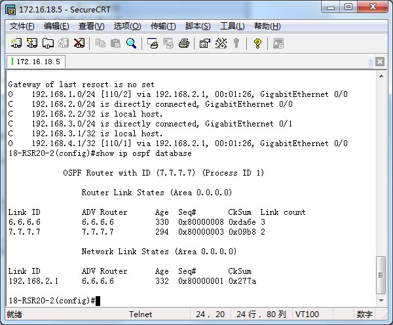The height and width of the screenshot is (325, 393).
Task: Click the Find magnifier icon
Action: pyautogui.click(x=132, y=43)
